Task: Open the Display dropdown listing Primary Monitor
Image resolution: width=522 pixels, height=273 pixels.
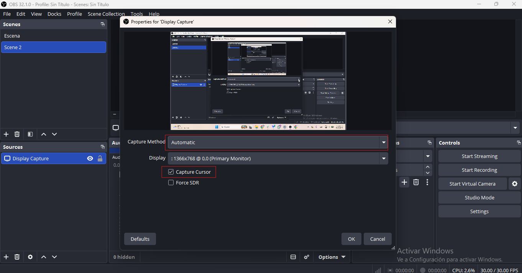Action: 278,158
